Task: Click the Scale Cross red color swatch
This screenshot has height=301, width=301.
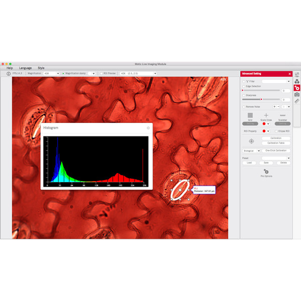Action: point(264,124)
